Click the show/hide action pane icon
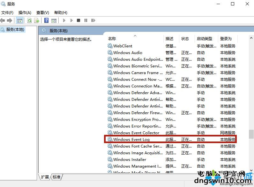254x187 pixels. [x=54, y=20]
